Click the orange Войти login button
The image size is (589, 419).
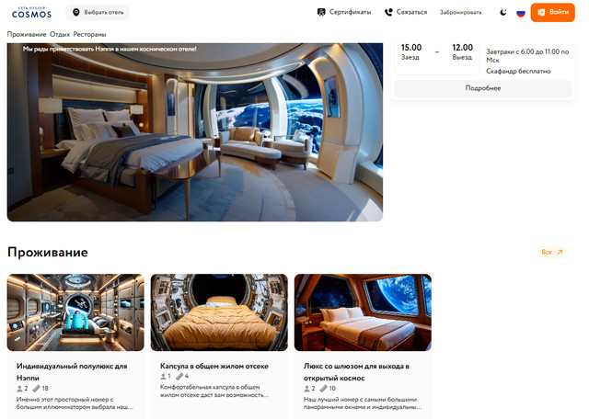coord(552,12)
